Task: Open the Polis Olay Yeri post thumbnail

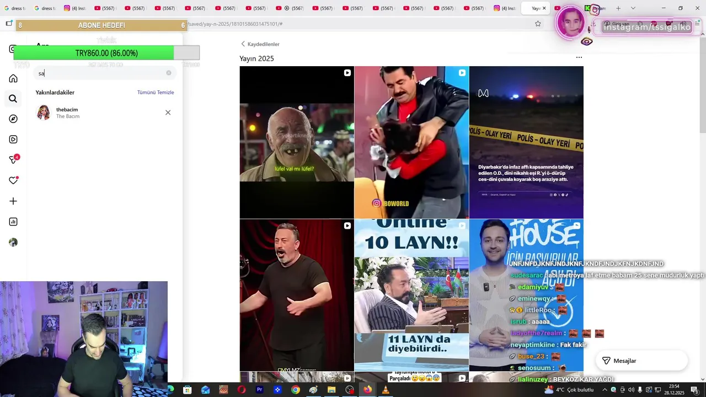Action: (x=526, y=142)
